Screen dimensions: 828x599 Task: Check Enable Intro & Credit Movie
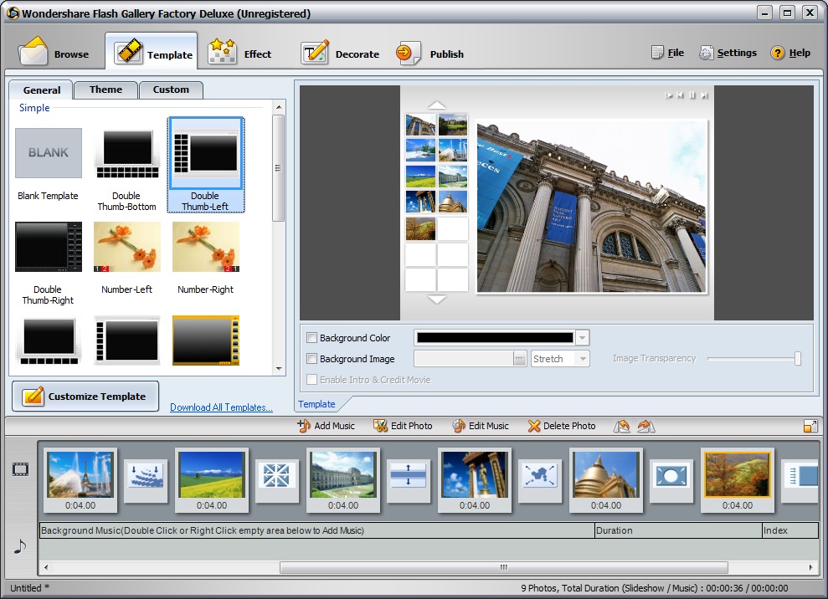pyautogui.click(x=313, y=378)
